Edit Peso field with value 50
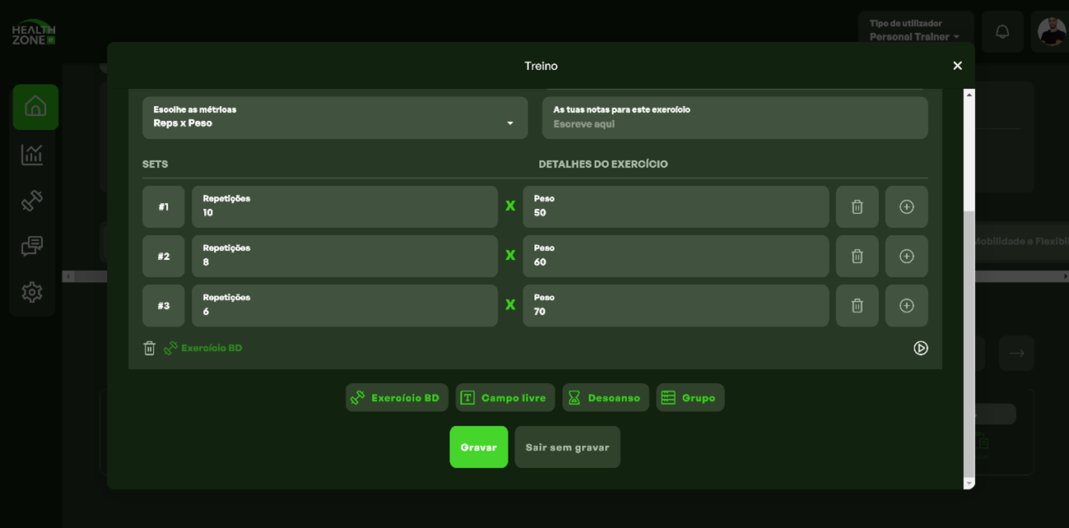The height and width of the screenshot is (528, 1069). (676, 207)
